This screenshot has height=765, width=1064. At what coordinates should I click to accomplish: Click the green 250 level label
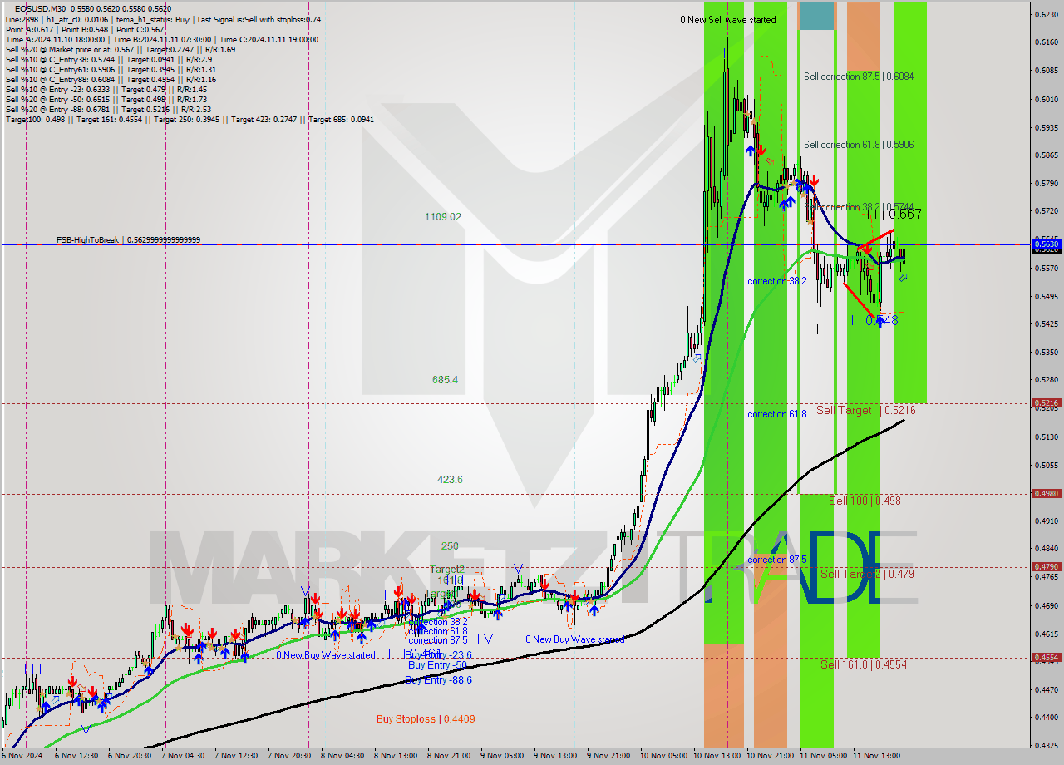pos(450,546)
